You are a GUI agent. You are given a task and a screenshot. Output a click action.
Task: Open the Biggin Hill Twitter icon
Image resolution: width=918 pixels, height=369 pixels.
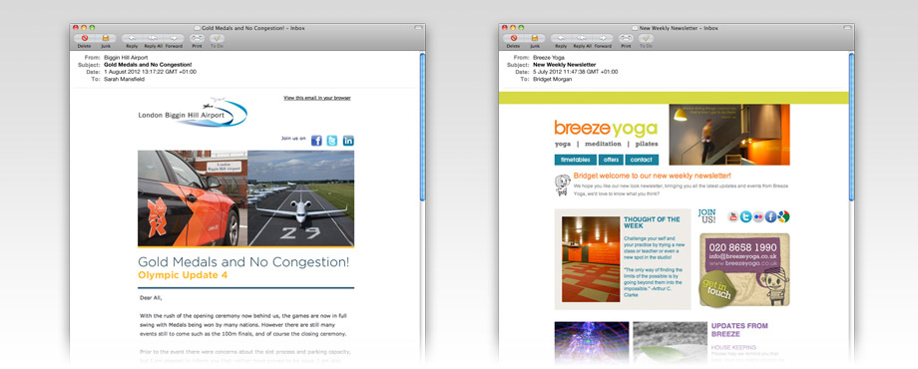pos(332,141)
